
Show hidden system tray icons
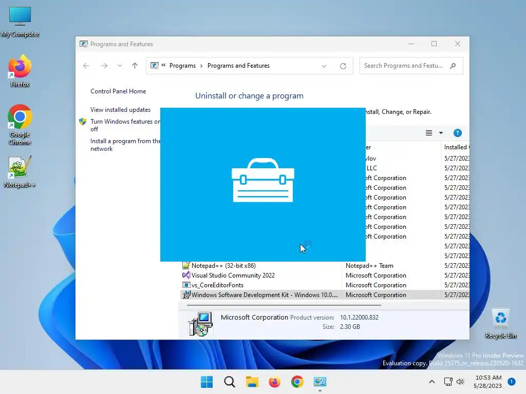432,382
